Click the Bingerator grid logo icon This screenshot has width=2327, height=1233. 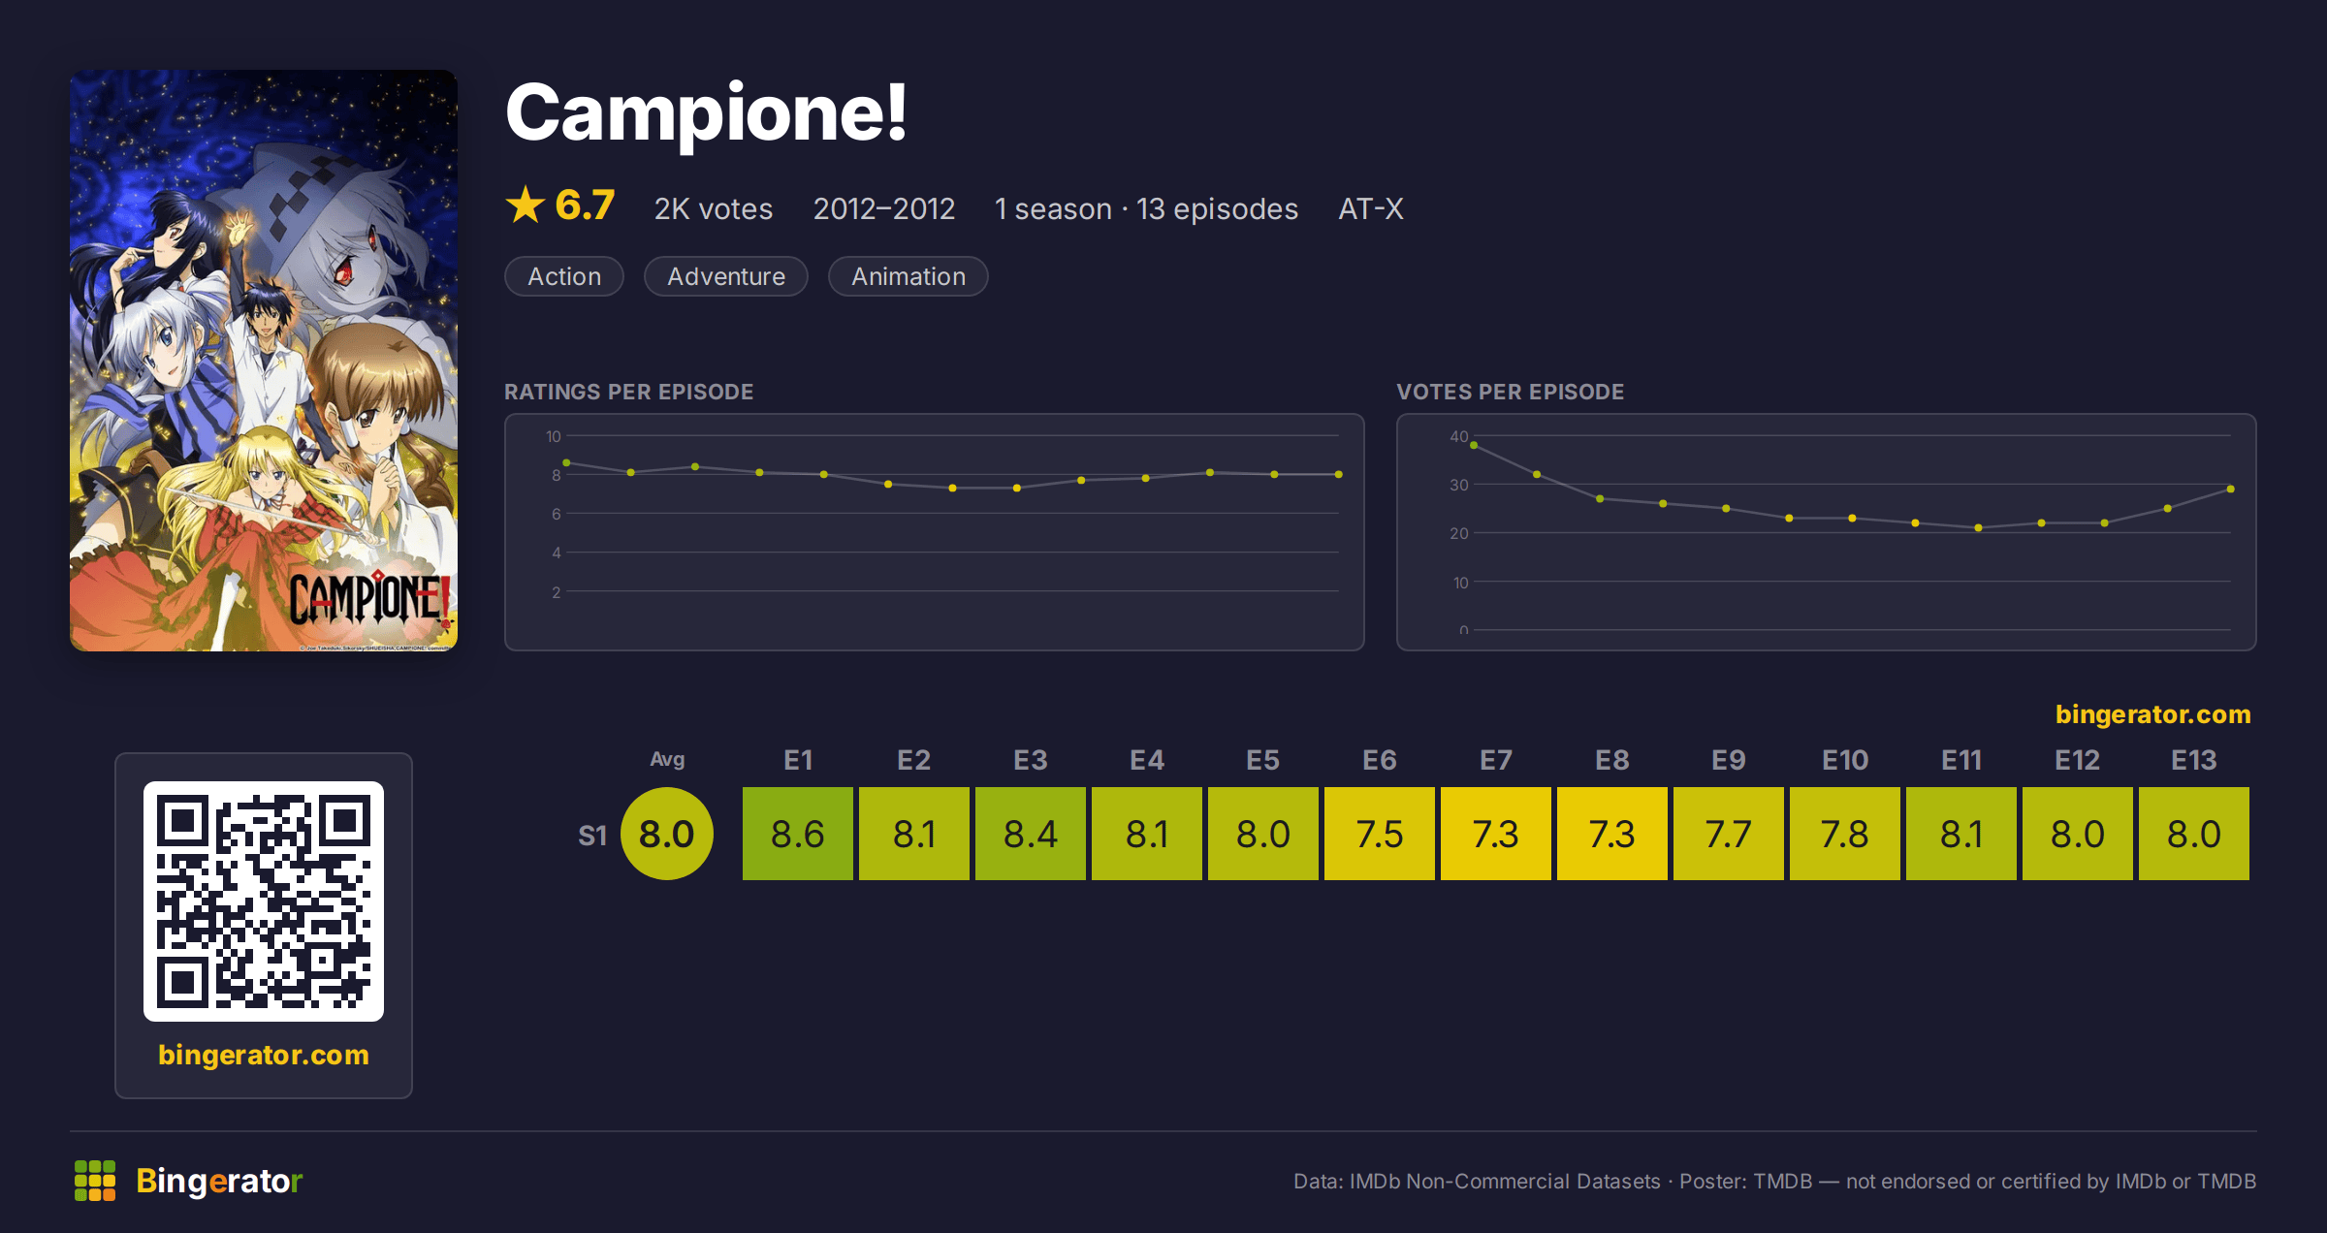coord(95,1180)
